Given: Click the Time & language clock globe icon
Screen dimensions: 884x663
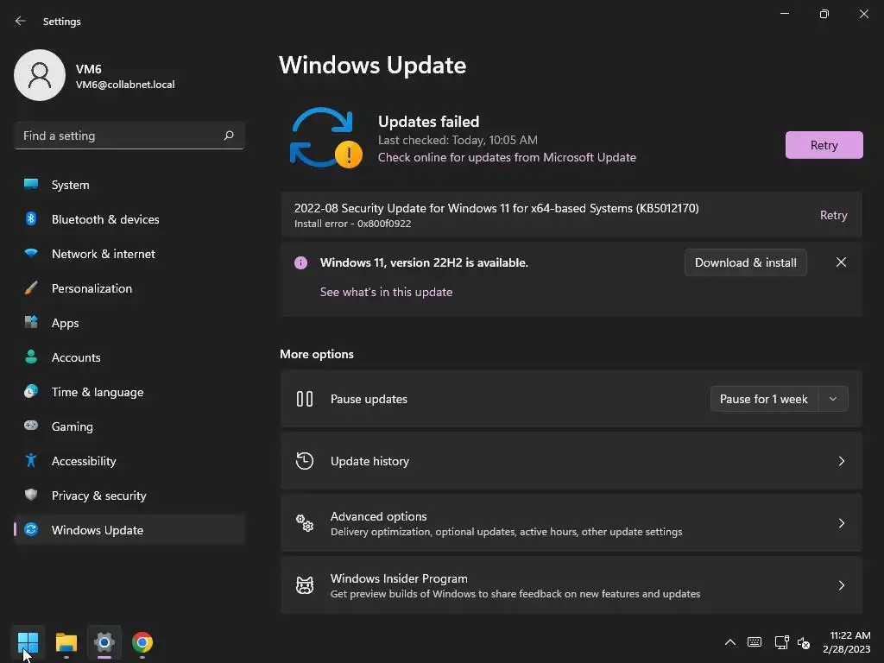Looking at the screenshot, I should click(x=31, y=391).
